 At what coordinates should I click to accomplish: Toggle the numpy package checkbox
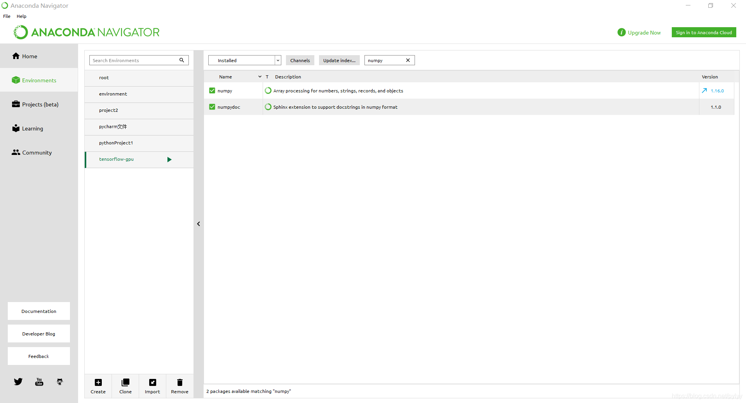tap(212, 90)
